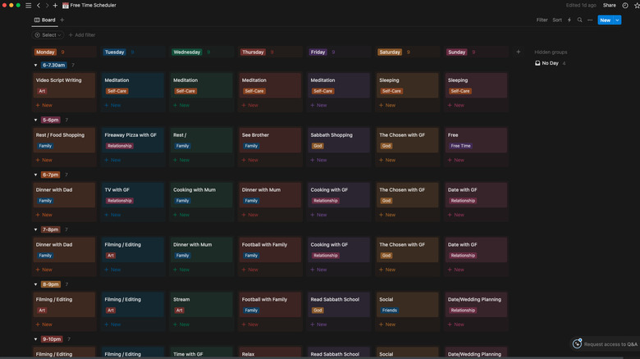Viewport: 640px width, 359px height.
Task: Add a new group column after Sunday
Action: [x=518, y=52]
